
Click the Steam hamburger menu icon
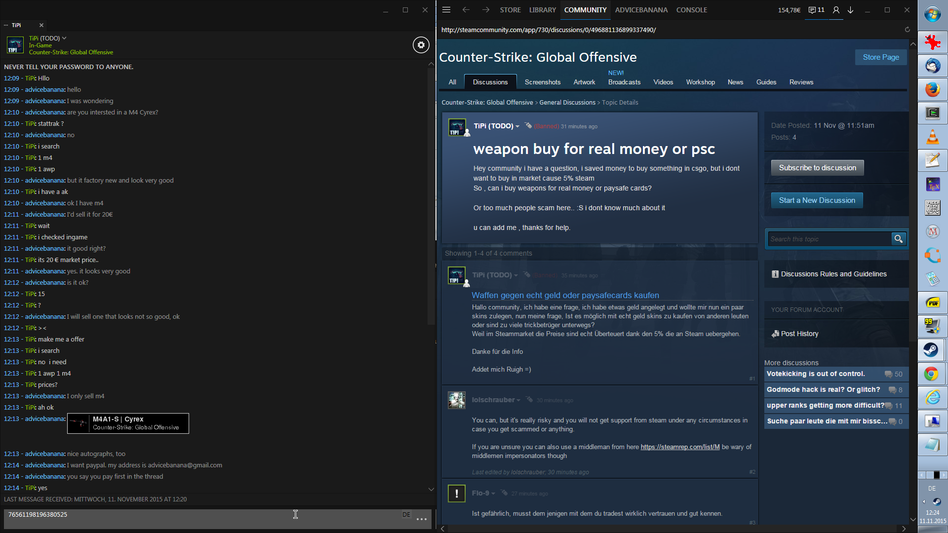point(446,10)
